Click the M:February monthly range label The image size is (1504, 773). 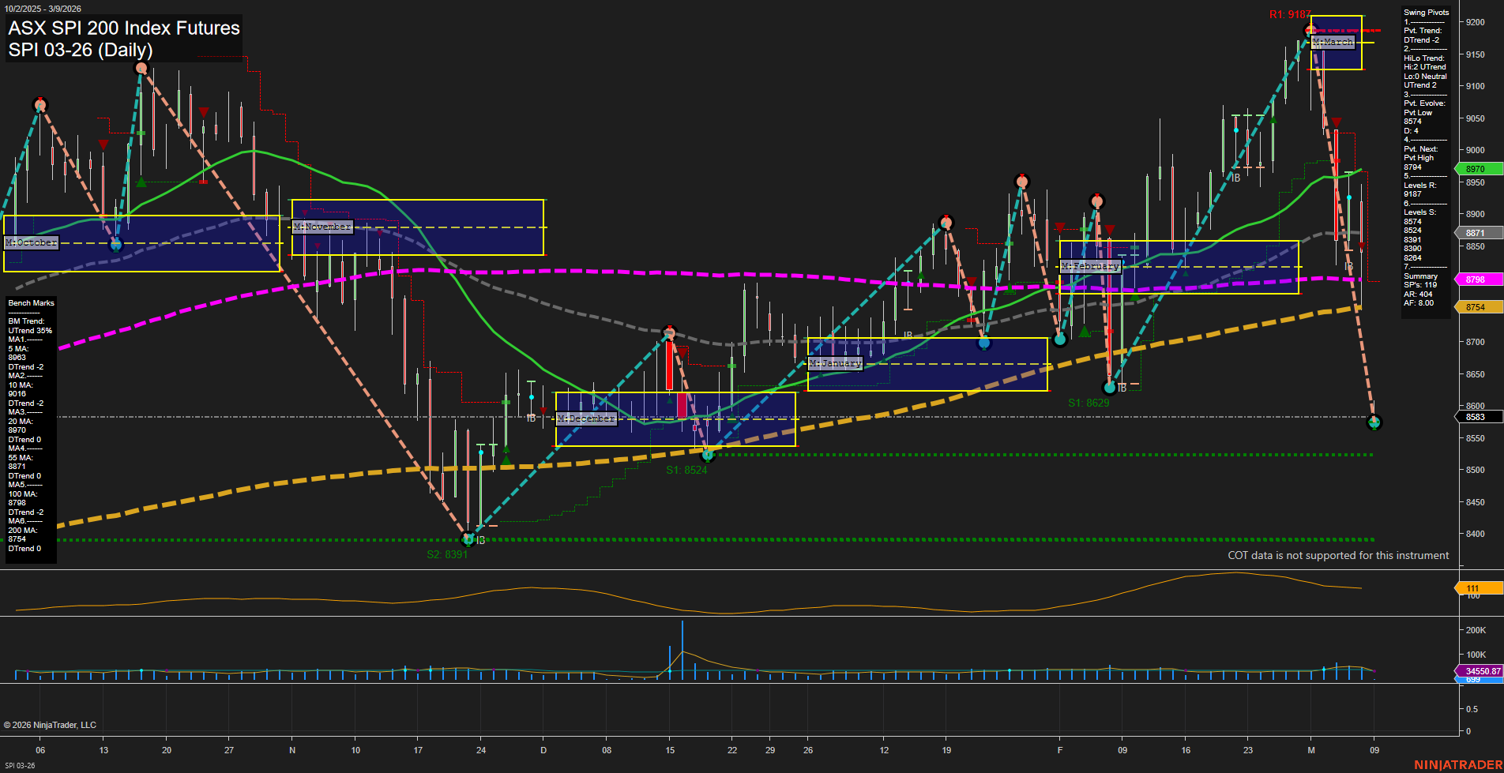[x=1090, y=266]
